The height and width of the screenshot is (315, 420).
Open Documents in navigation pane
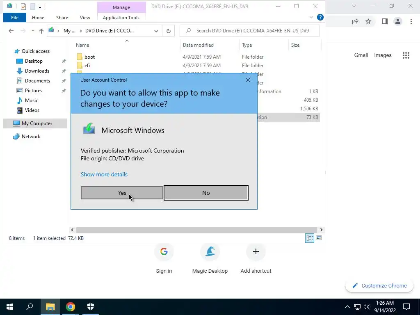(x=37, y=81)
